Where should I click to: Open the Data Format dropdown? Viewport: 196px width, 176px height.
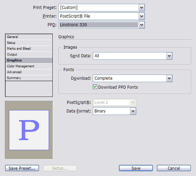[x=133, y=111]
